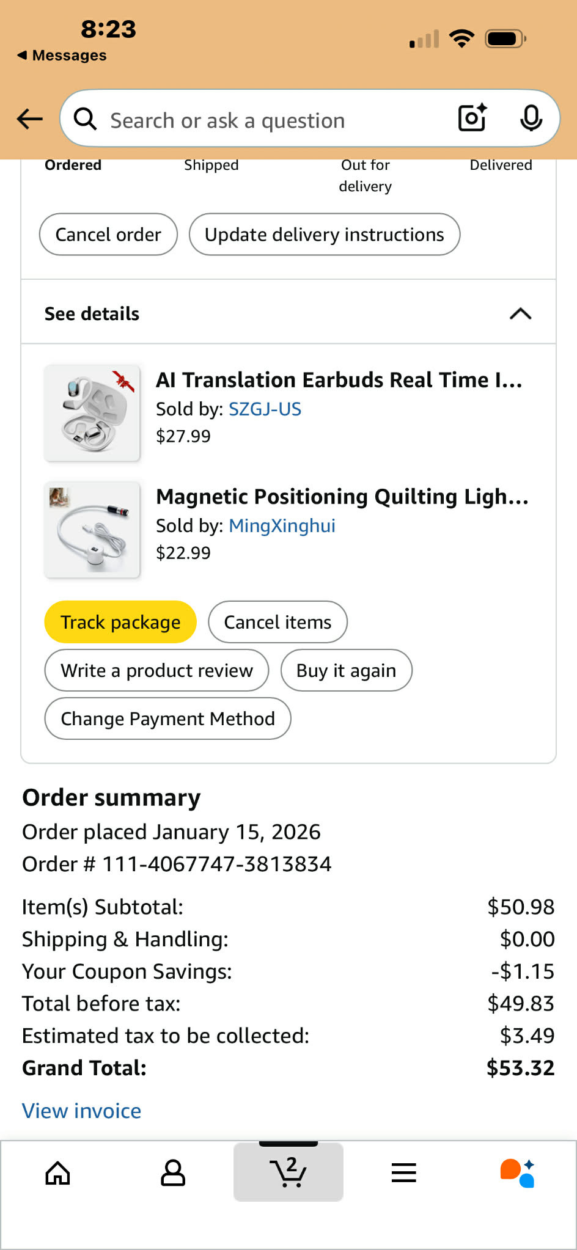Change Payment Method for order

click(167, 718)
